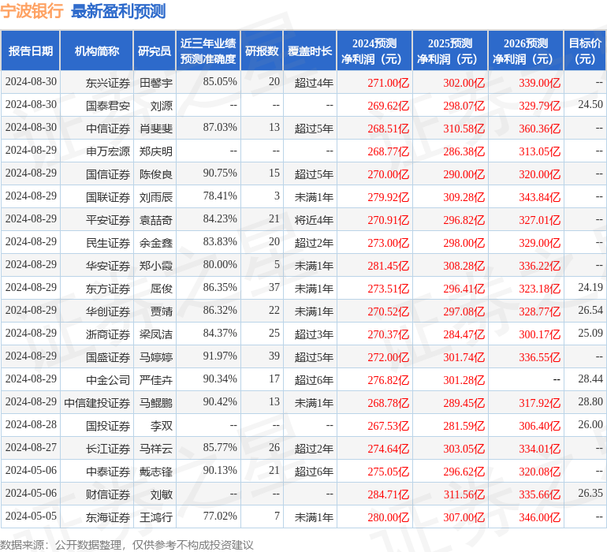Click analyst name 马鲲鹏
The image size is (607, 552).
156,402
